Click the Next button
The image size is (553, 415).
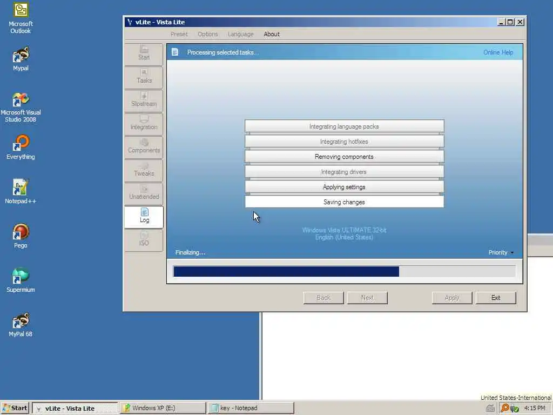click(x=367, y=298)
